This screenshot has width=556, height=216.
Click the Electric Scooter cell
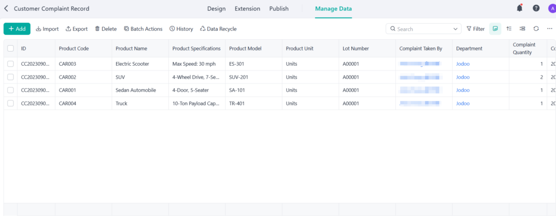(x=140, y=64)
